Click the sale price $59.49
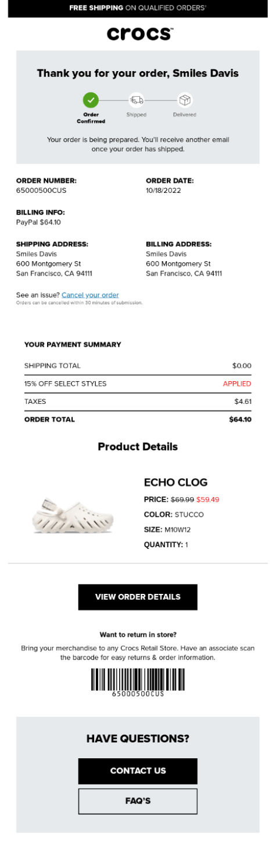 click(x=207, y=499)
